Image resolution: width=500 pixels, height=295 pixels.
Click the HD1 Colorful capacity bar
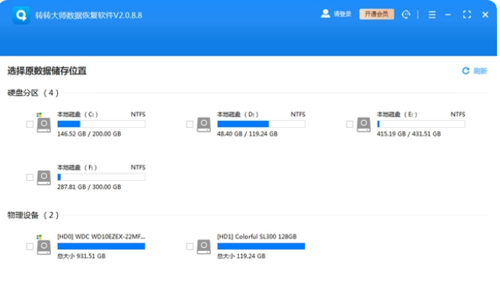click(x=261, y=246)
